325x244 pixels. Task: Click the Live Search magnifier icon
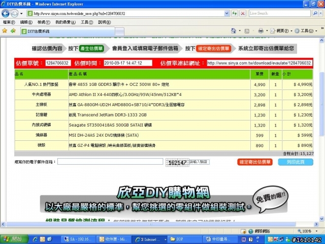pos(315,14)
